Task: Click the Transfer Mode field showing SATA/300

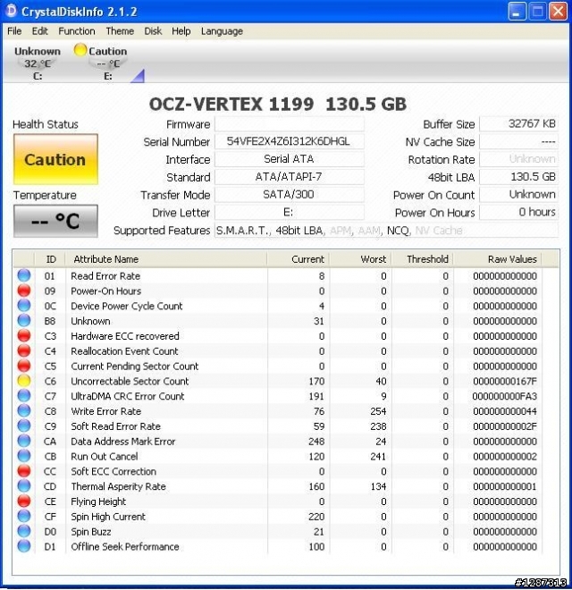Action: tap(289, 195)
